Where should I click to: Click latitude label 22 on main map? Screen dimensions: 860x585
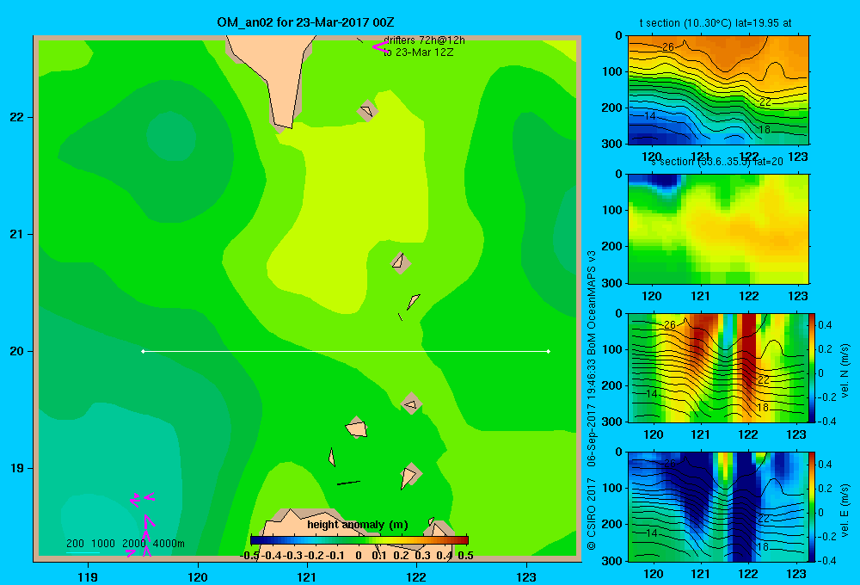[17, 117]
